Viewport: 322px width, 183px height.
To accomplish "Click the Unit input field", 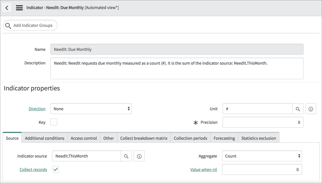I will coord(258,109).
